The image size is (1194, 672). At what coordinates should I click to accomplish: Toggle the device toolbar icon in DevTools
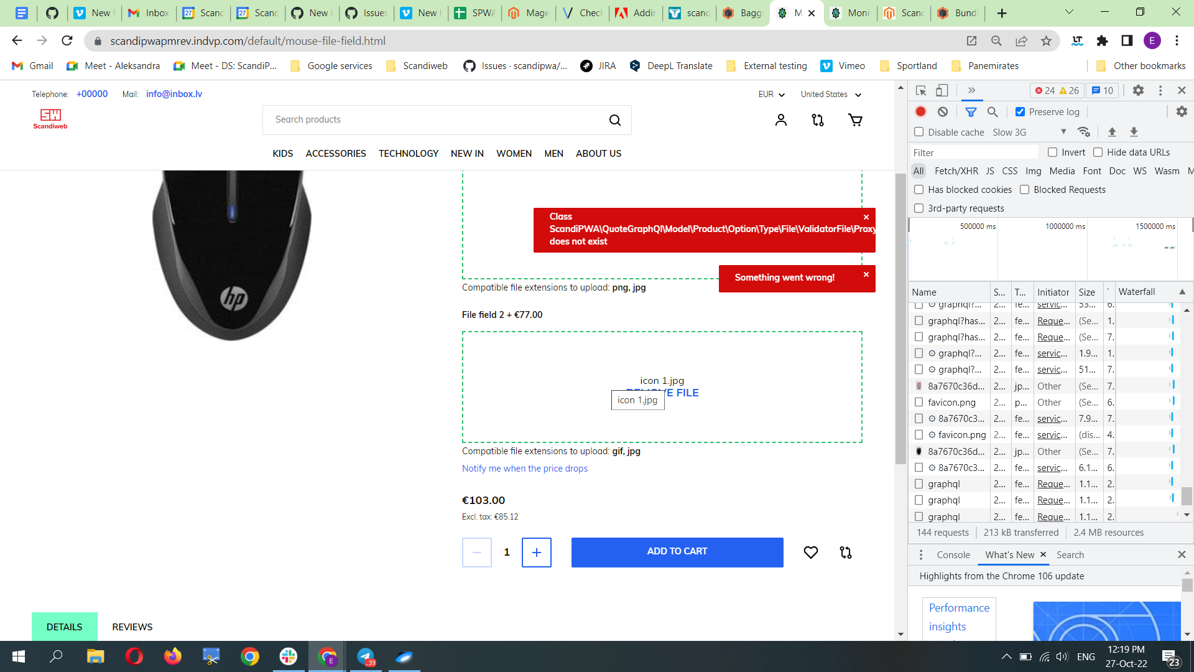tap(942, 91)
